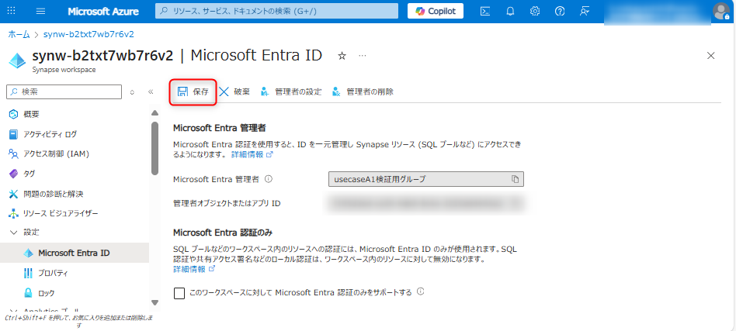The image size is (736, 331).
Task: Click info icon next to Microsoft Entra 管理者
Action: click(269, 178)
